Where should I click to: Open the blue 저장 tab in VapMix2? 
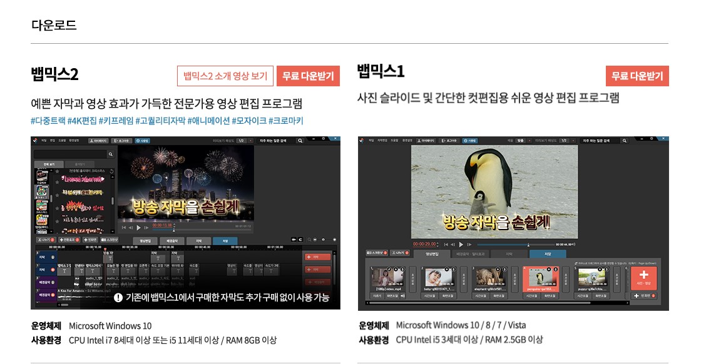(x=225, y=241)
